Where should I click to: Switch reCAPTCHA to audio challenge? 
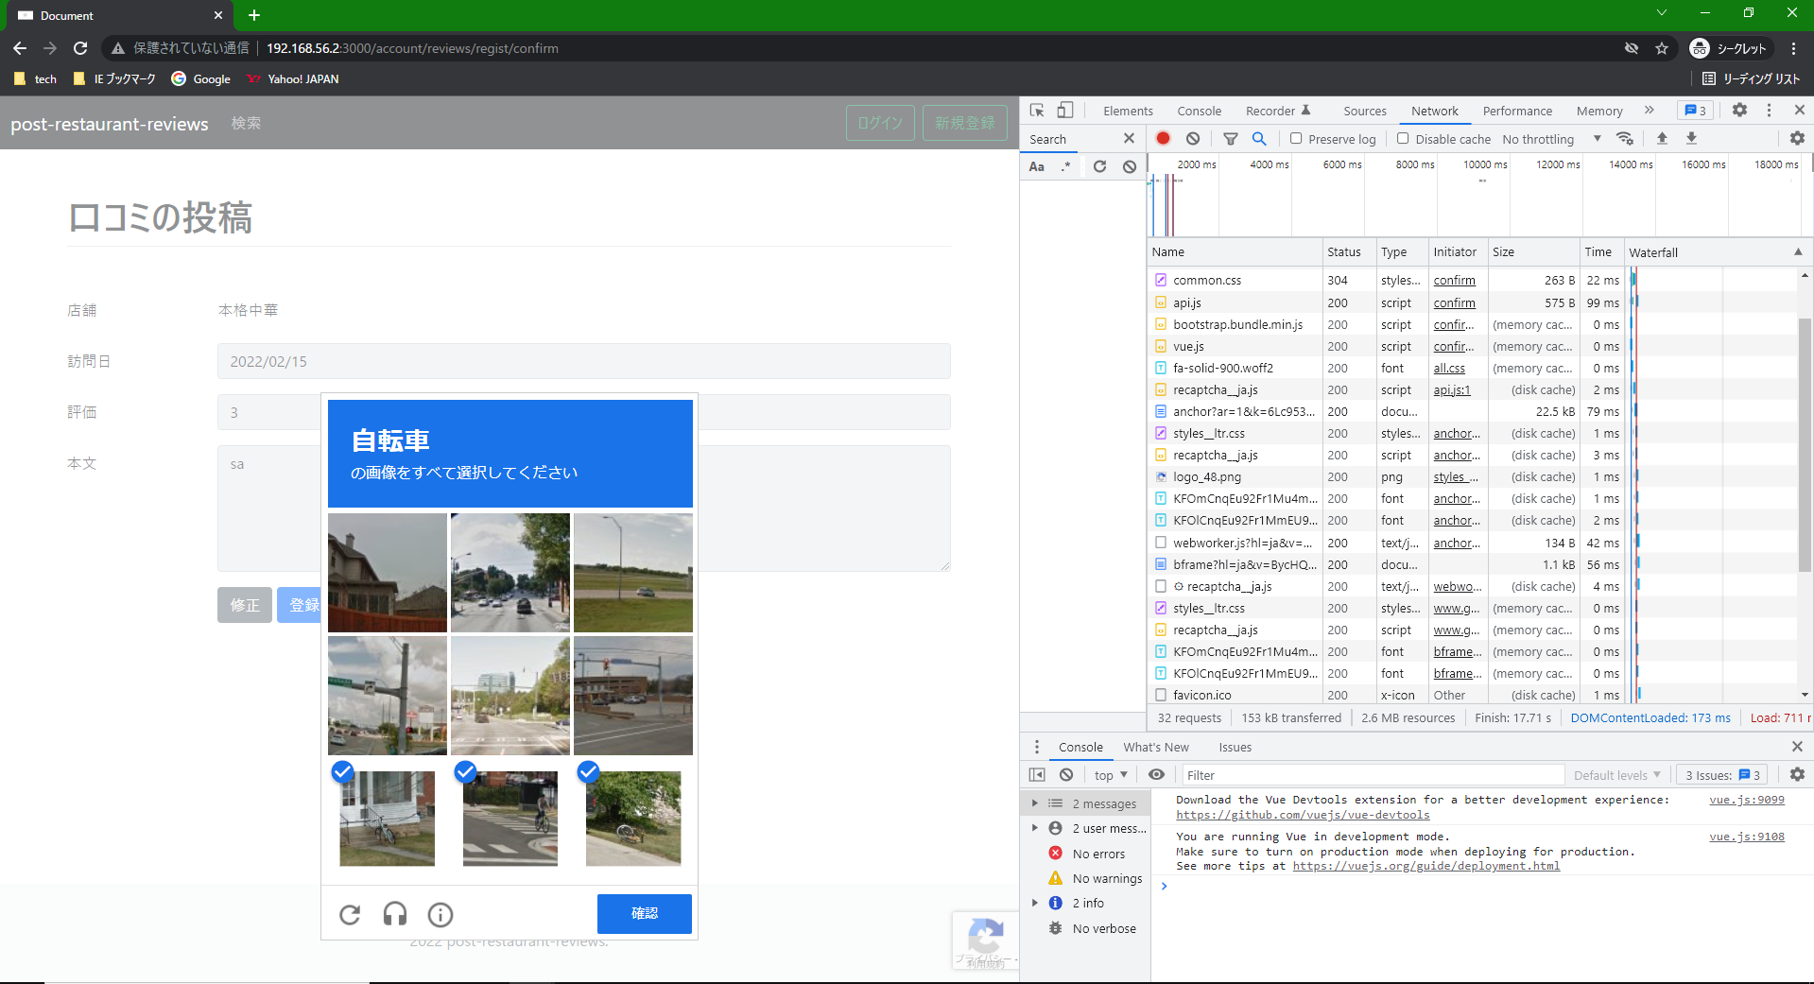[394, 914]
